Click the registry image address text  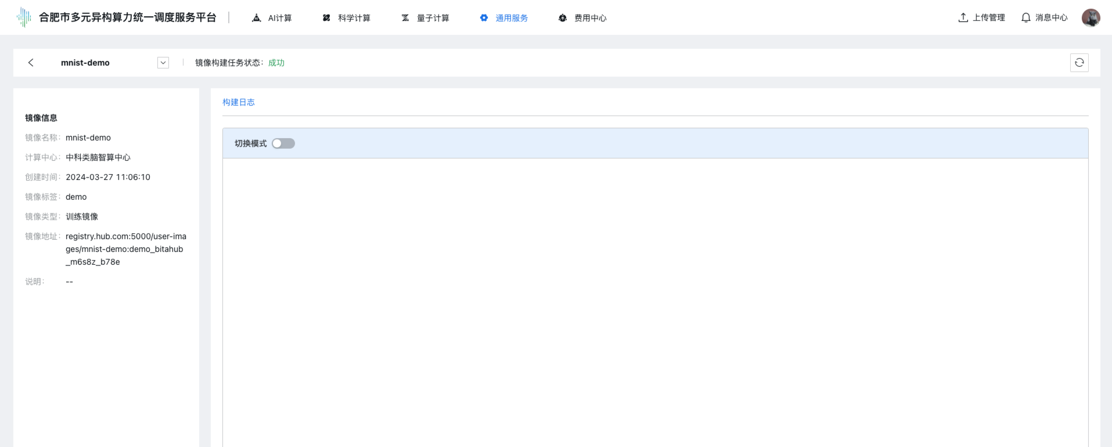(x=125, y=249)
